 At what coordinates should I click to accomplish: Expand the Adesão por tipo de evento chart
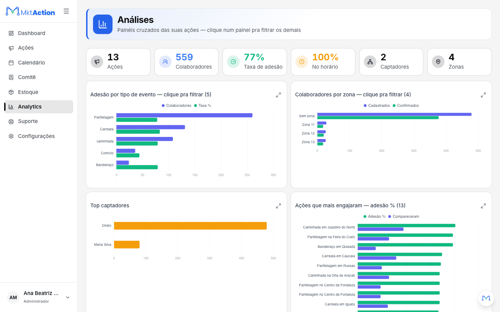(278, 95)
